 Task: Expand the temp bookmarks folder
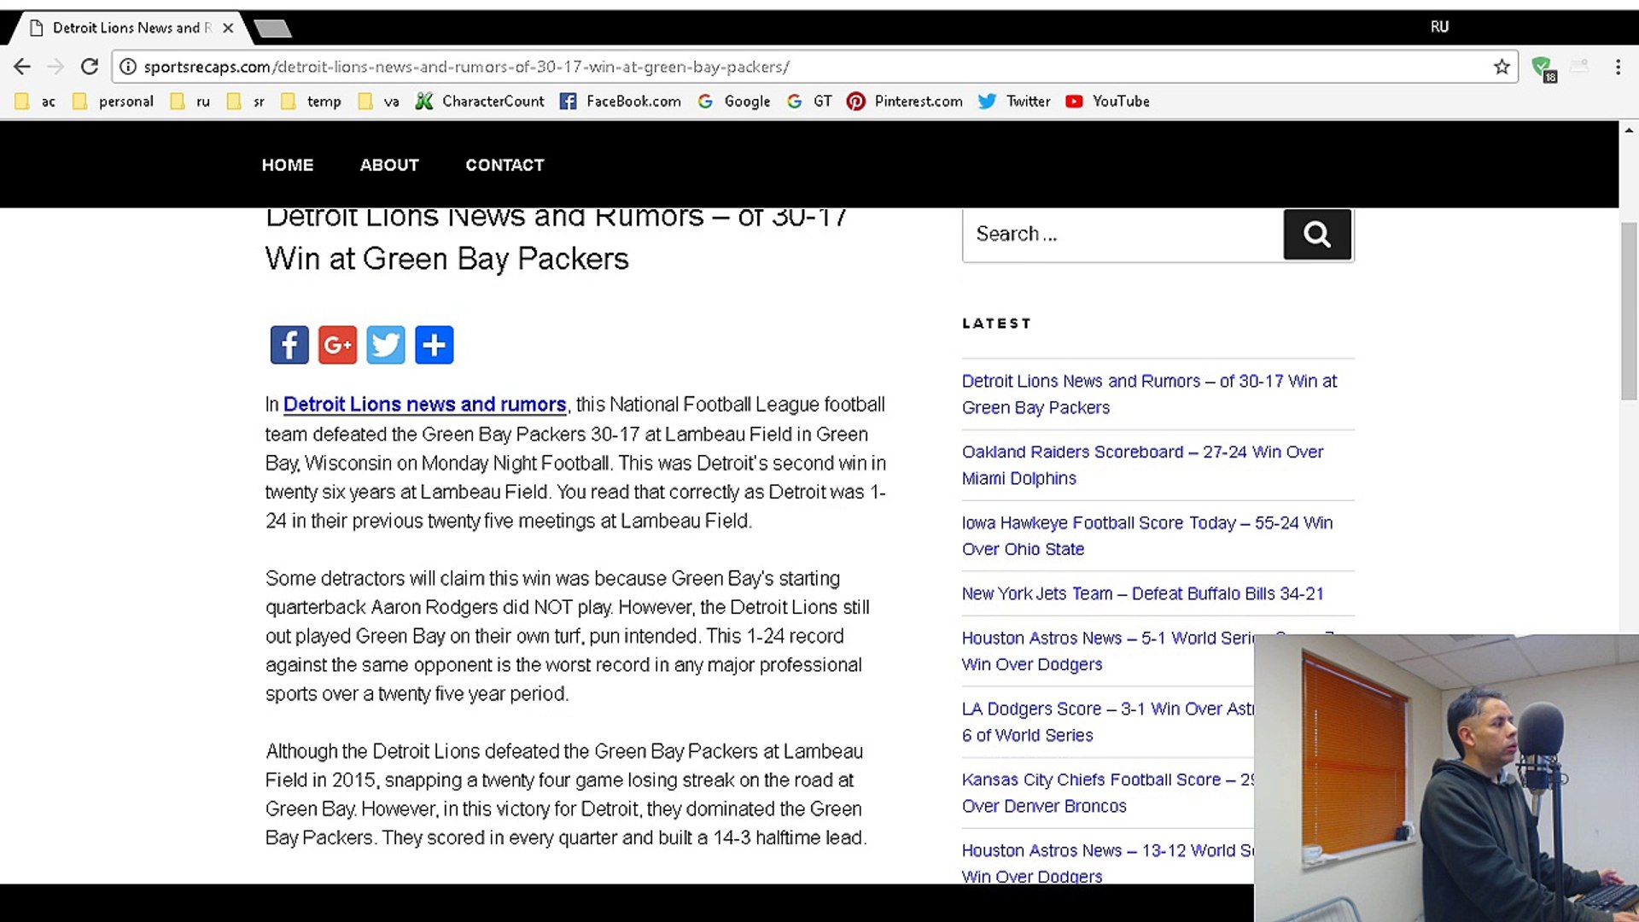click(312, 102)
